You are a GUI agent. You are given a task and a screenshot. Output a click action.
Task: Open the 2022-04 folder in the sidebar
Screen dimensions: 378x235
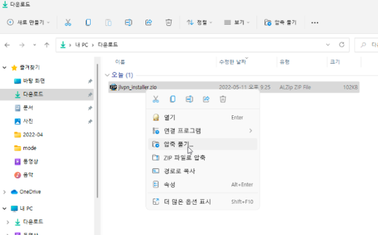click(x=33, y=134)
